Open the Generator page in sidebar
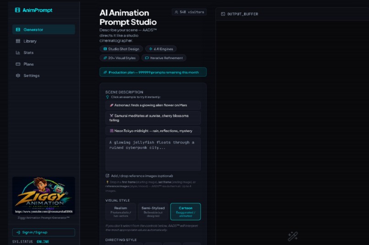This screenshot has width=369, height=245. (x=43, y=30)
